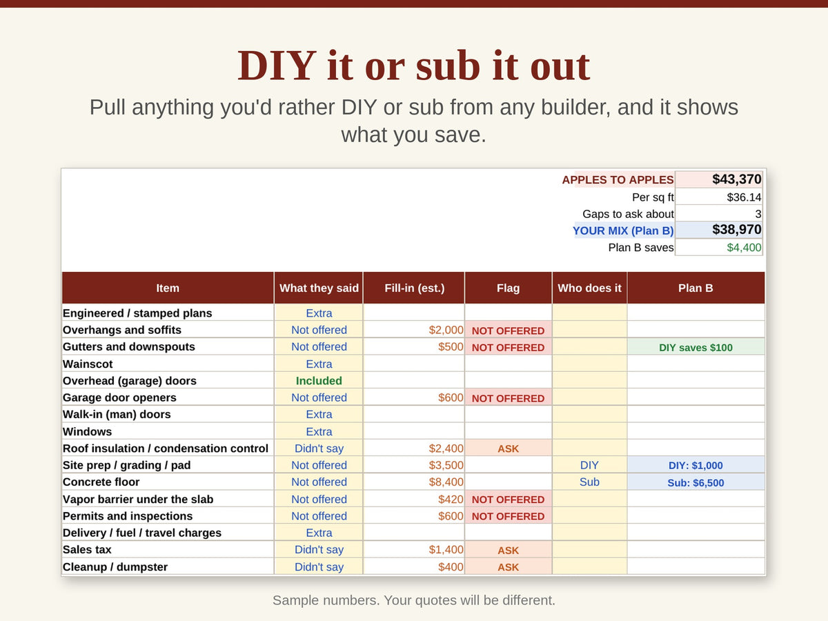
Task: Click the $4,400 Plan B saves value
Action: coord(719,247)
